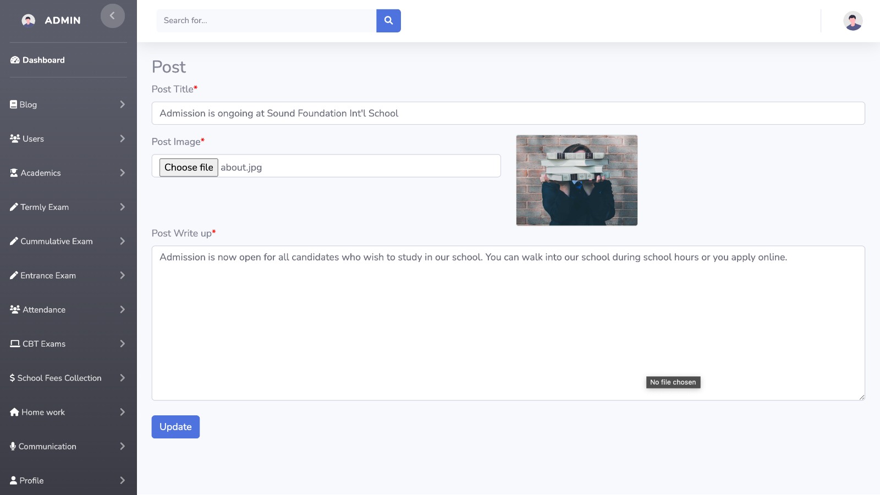Click the Cummulative Exam pencil icon
Viewport: 880px width, 495px height.
point(14,241)
